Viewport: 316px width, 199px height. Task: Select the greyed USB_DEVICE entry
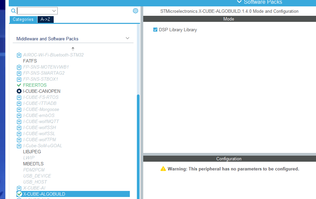[x=37, y=176]
